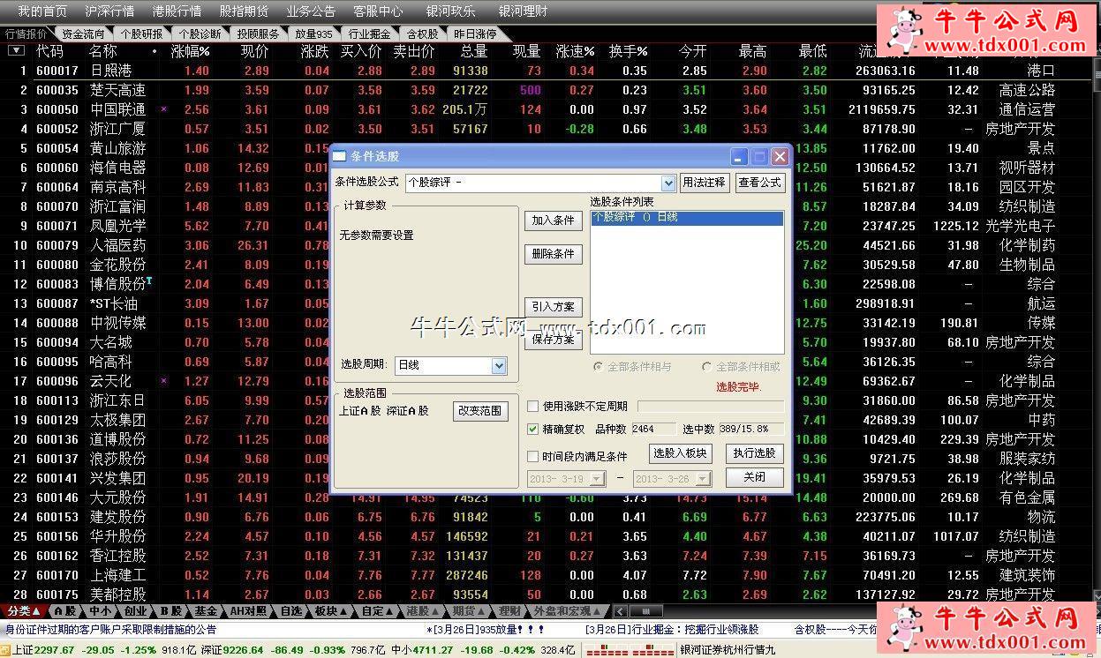Open the 业务公告 menu
This screenshot has width=1101, height=658.
point(311,11)
